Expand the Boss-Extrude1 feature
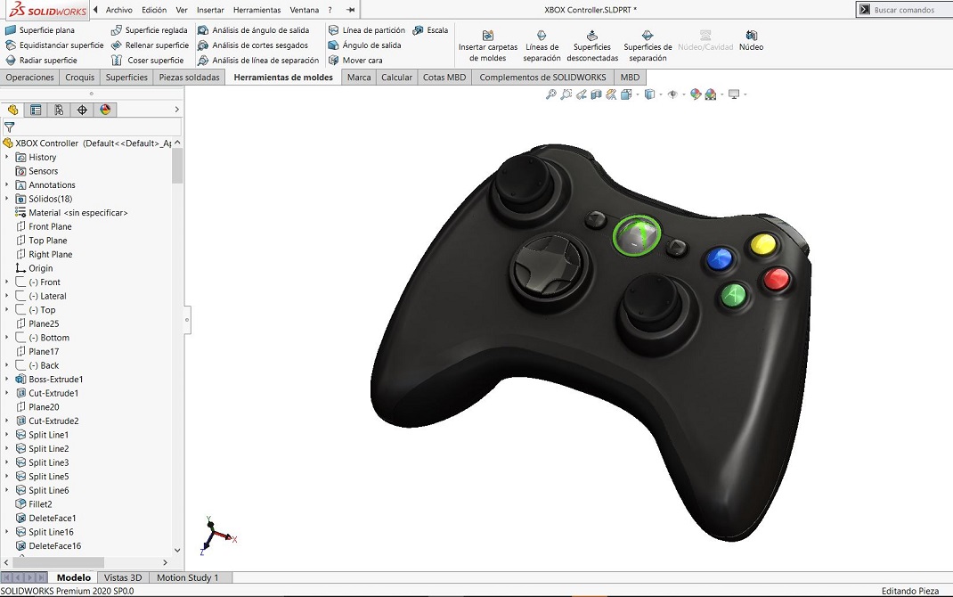Image resolution: width=953 pixels, height=597 pixels. click(7, 380)
